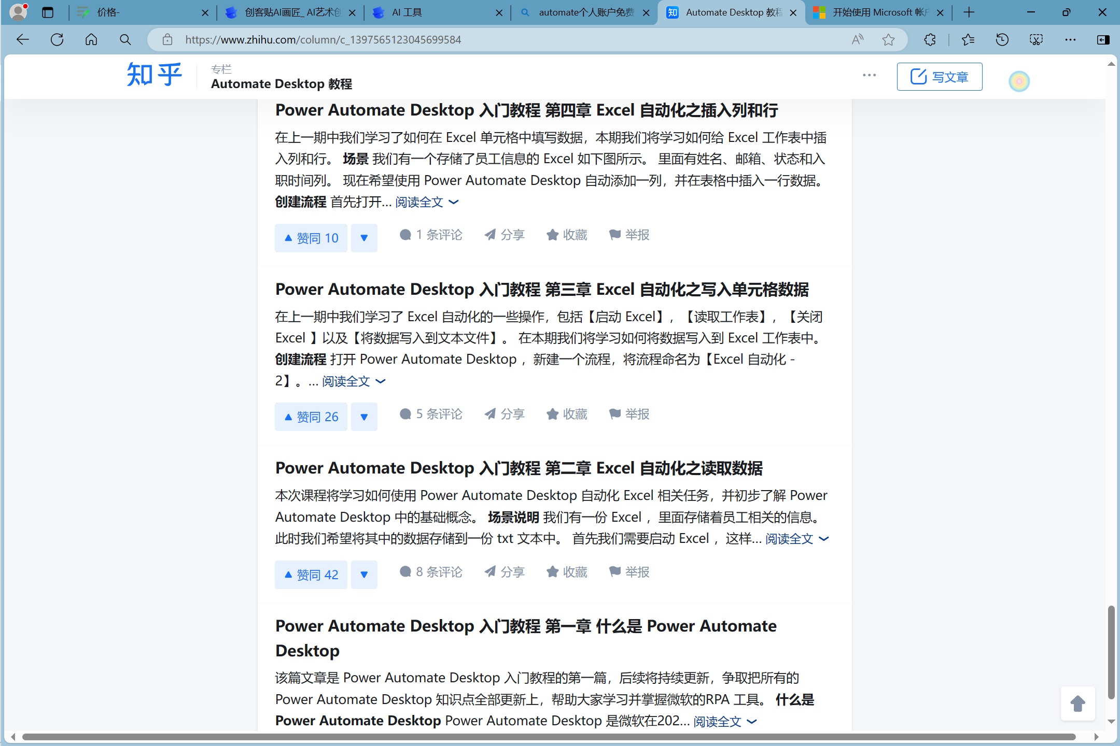Click the screenshot capture icon
This screenshot has width=1120, height=746.
tap(1037, 40)
